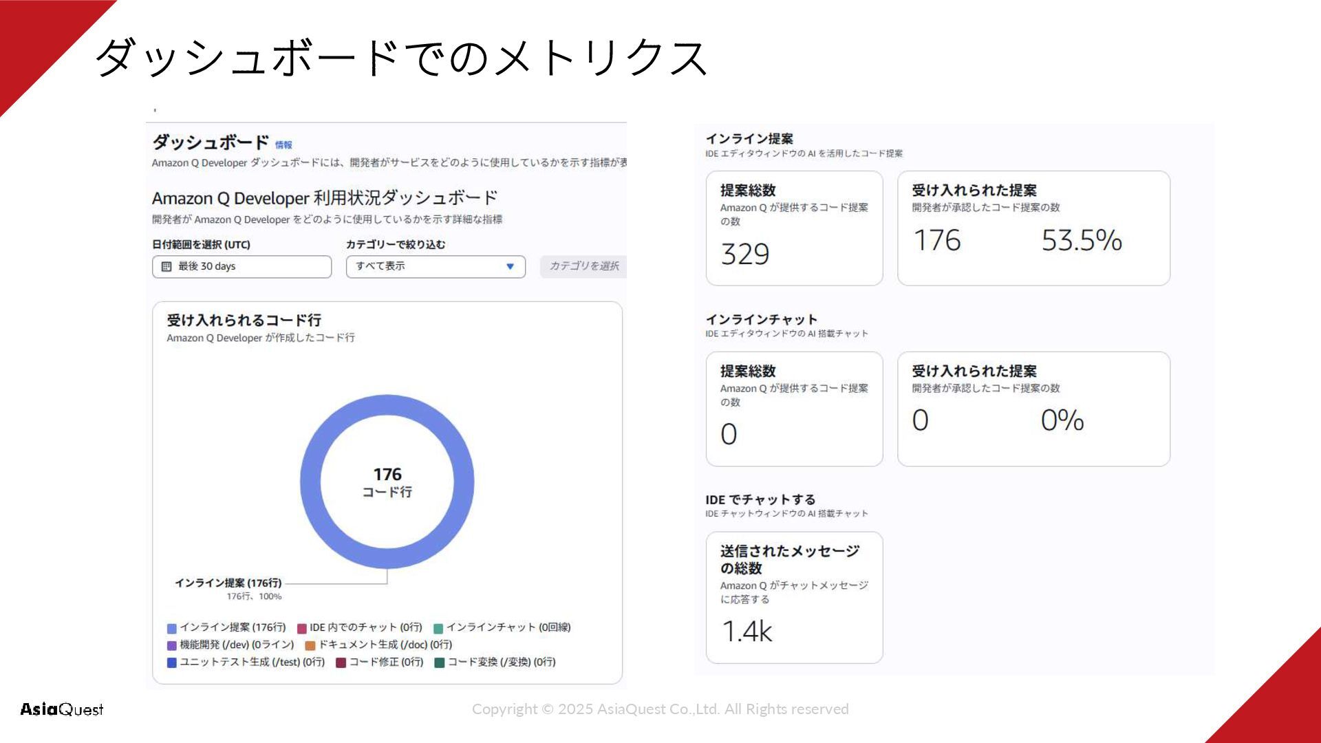
Task: Click the AsiaQuest logo
Action: pos(62,709)
